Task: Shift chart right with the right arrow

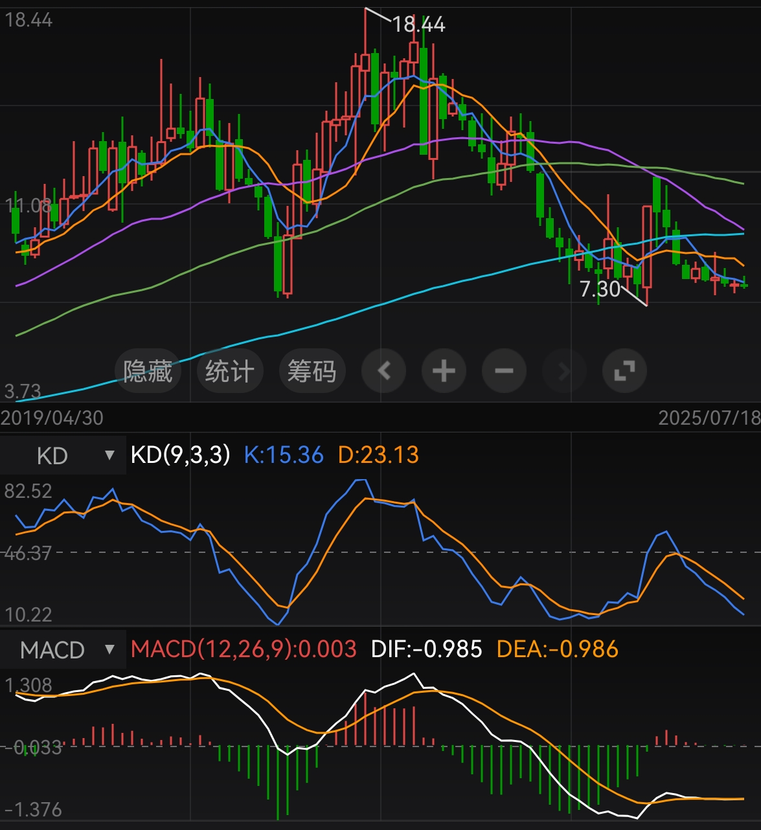Action: pos(564,371)
